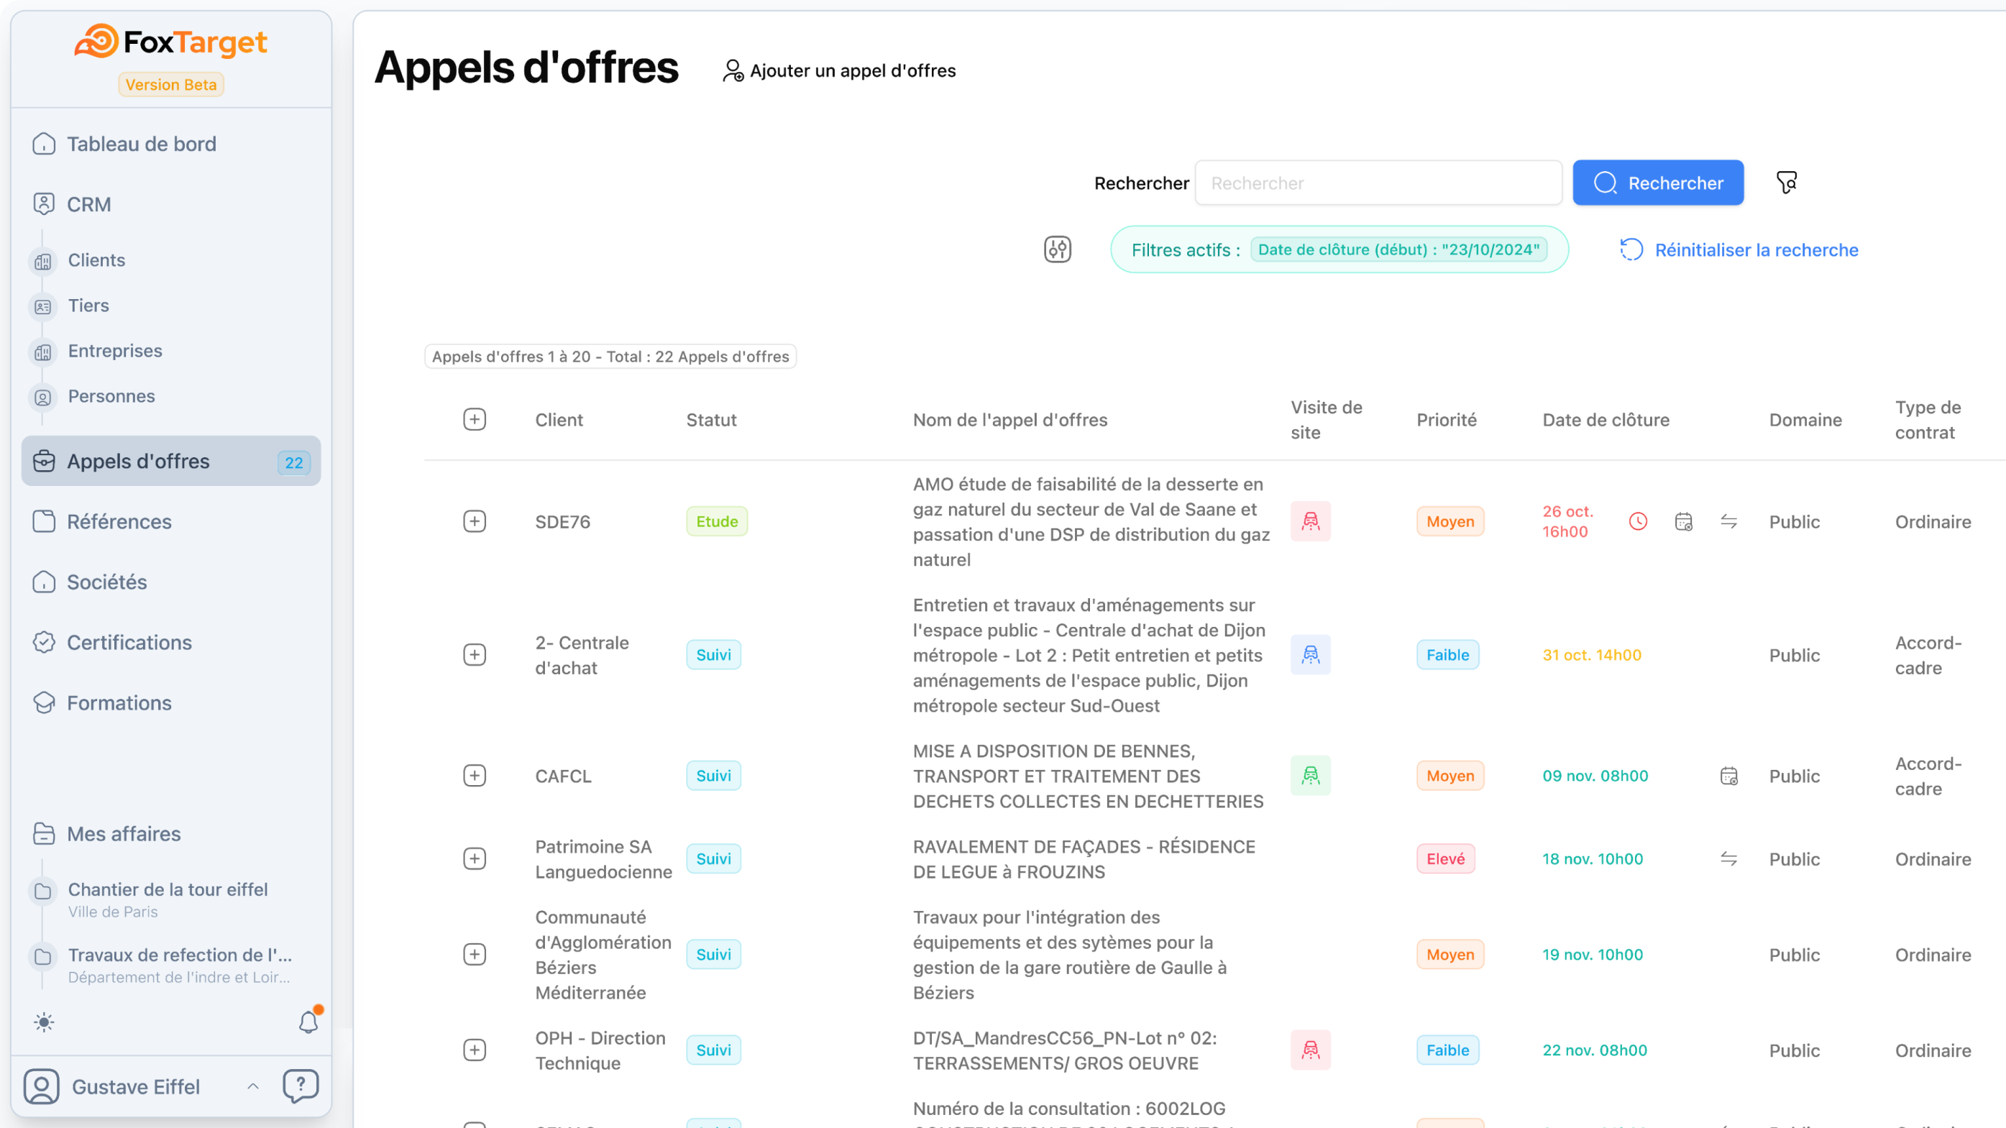Click the 31 oct. 14h00 closing date
Viewport: 2006px width, 1128px height.
point(1591,654)
